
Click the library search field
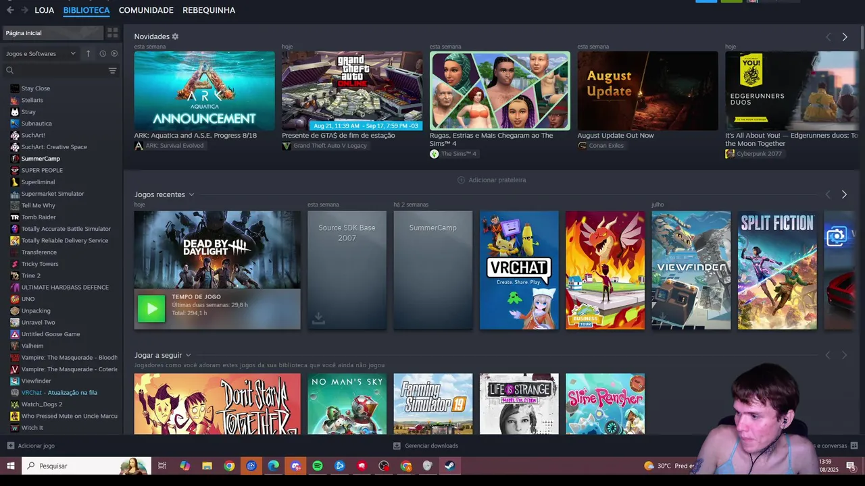point(54,70)
